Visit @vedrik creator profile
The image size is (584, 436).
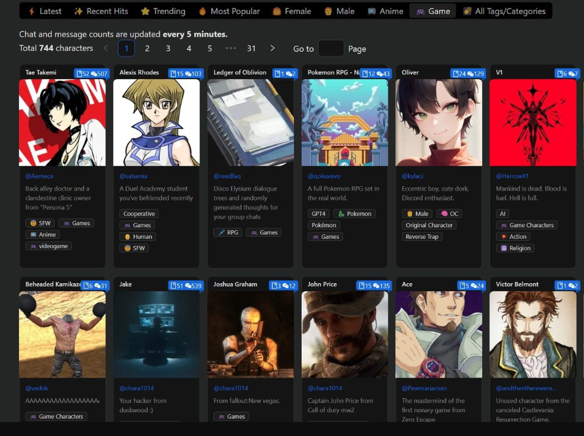coord(37,389)
